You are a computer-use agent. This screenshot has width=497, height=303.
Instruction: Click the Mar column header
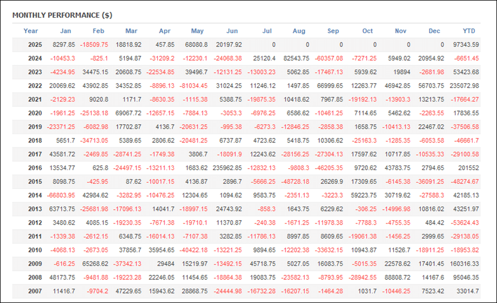[131, 31]
